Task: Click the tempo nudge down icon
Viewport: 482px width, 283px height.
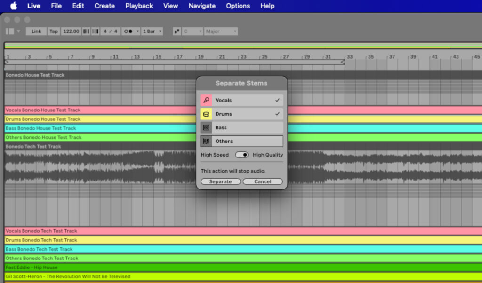Action: [86, 31]
